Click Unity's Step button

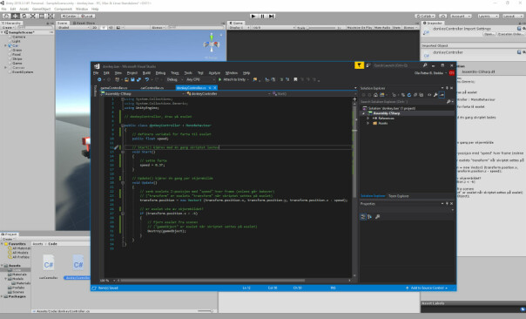[272, 16]
